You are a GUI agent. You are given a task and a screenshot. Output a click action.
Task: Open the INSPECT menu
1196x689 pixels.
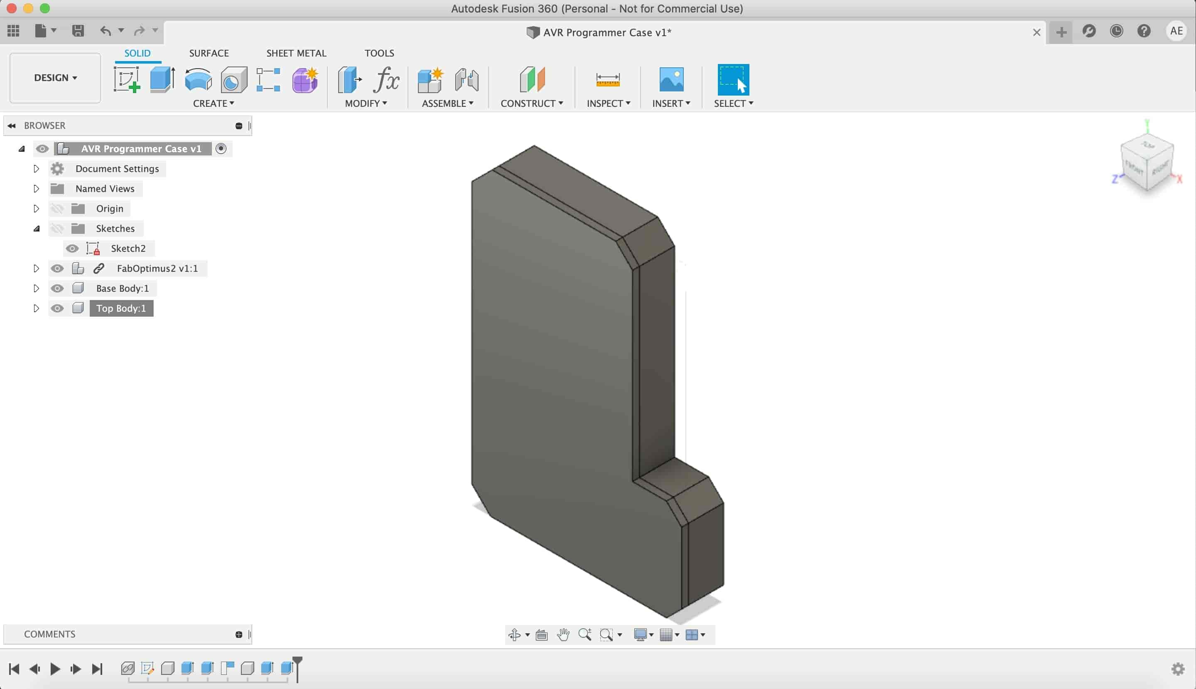pos(608,103)
